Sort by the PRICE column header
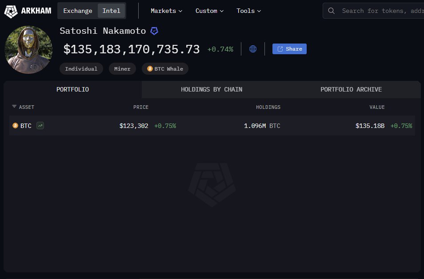The image size is (424, 279). [x=140, y=107]
